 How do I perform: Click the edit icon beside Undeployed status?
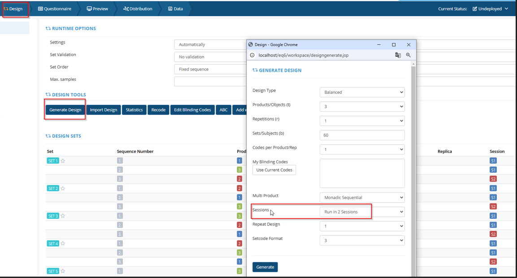click(475, 9)
